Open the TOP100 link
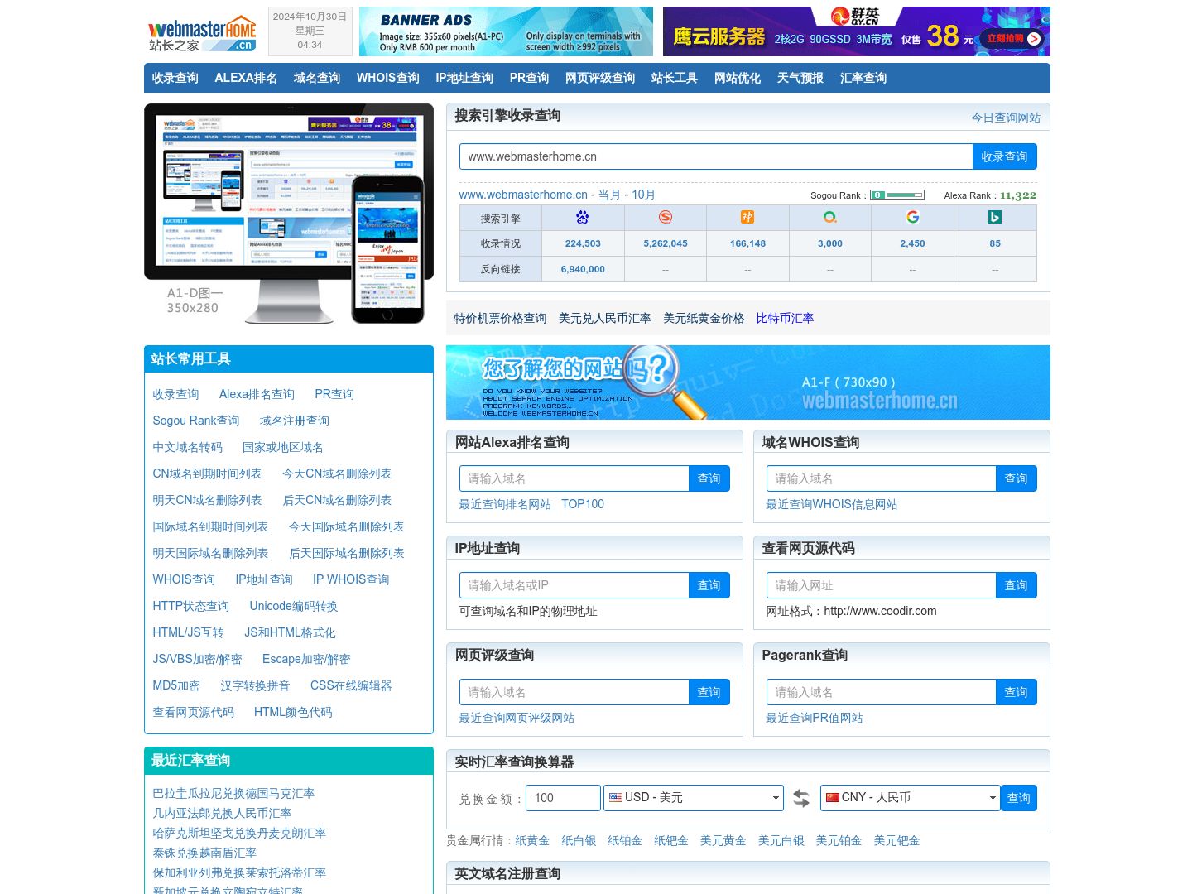This screenshot has height=894, width=1192. (583, 504)
